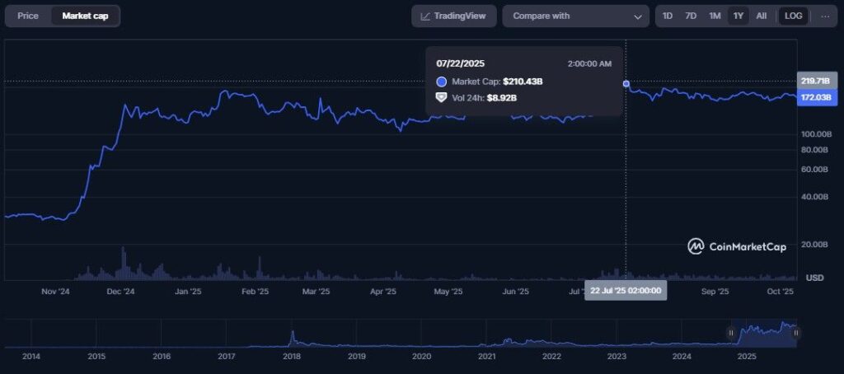Click the highlighted data point on chart line
Screen dimensions: 844x374
pos(626,84)
